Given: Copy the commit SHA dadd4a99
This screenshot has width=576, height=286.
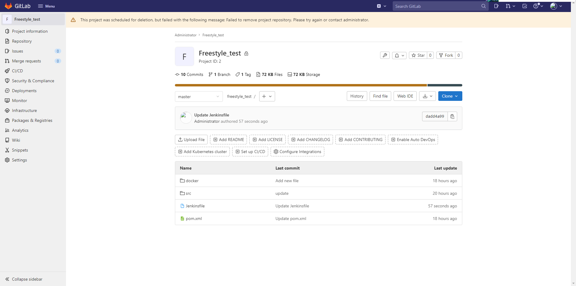Looking at the screenshot, I should (452, 116).
